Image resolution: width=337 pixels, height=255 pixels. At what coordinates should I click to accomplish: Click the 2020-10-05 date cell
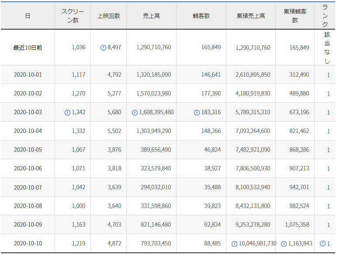28,150
